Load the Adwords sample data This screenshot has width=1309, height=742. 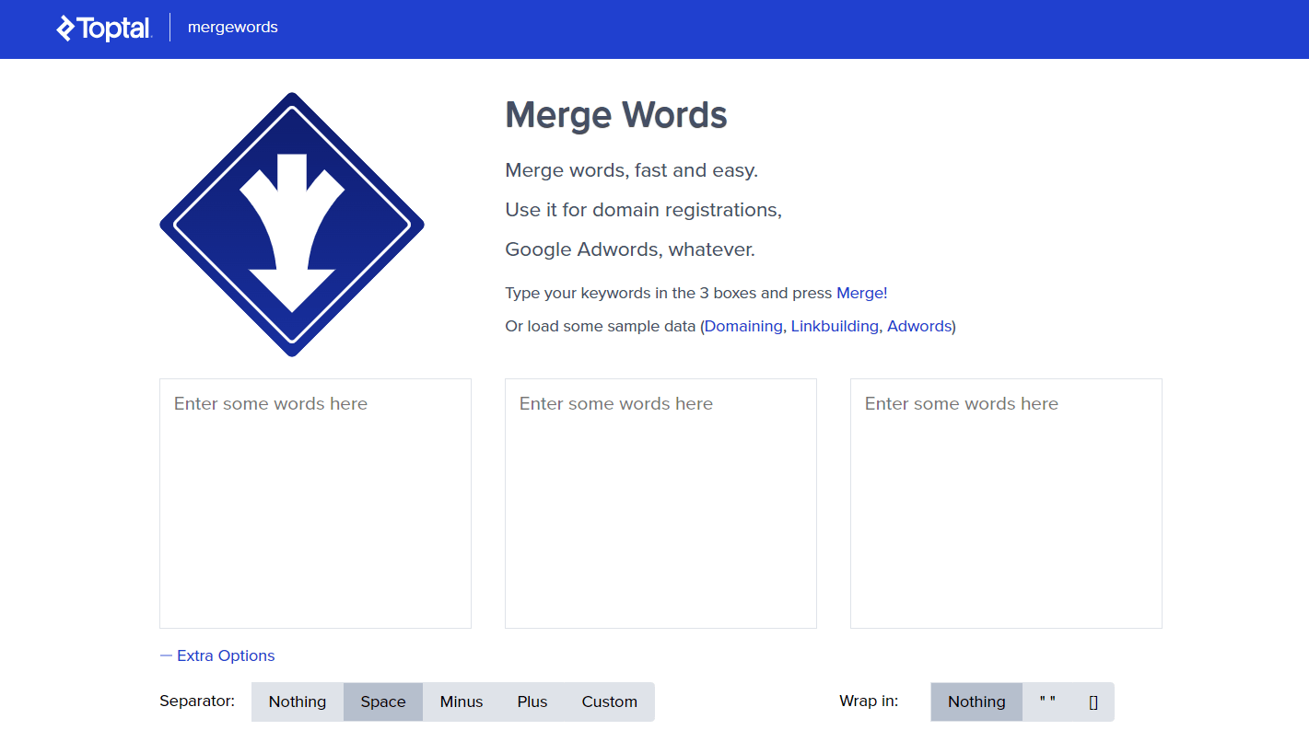point(919,326)
